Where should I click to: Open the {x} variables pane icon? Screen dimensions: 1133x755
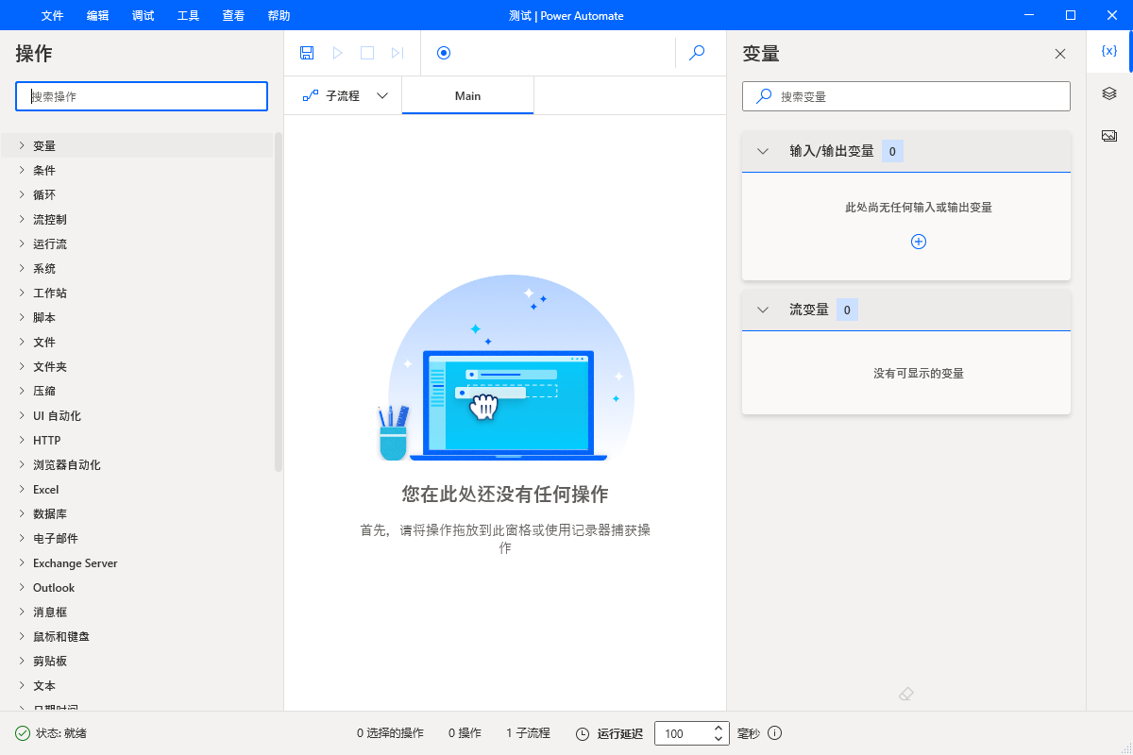tap(1109, 52)
